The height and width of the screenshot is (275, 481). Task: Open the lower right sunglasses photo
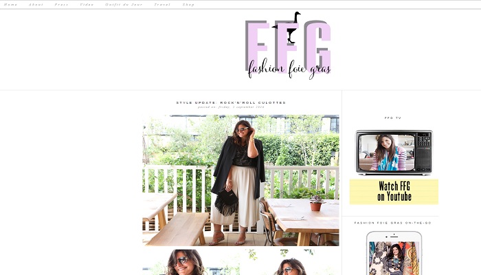tap(290, 262)
